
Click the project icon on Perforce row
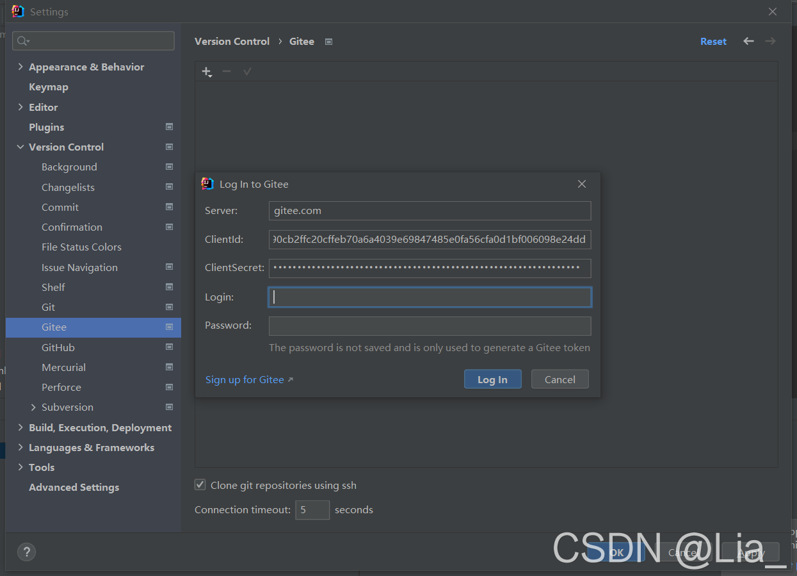coord(169,387)
